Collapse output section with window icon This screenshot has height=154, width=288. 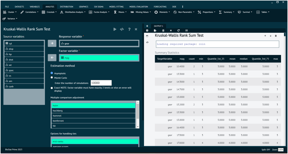(x=147, y=36)
